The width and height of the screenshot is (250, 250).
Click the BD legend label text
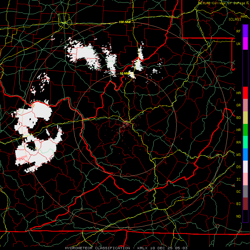[x=238, y=118]
